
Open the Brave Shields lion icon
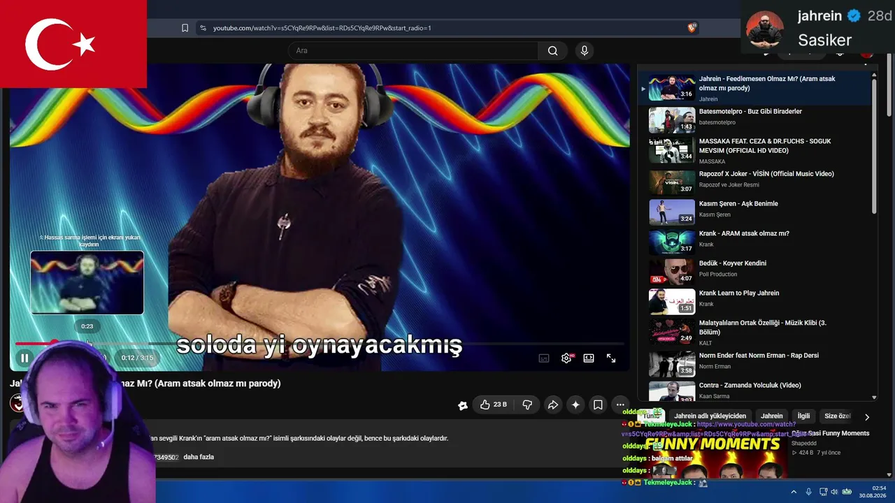692,28
